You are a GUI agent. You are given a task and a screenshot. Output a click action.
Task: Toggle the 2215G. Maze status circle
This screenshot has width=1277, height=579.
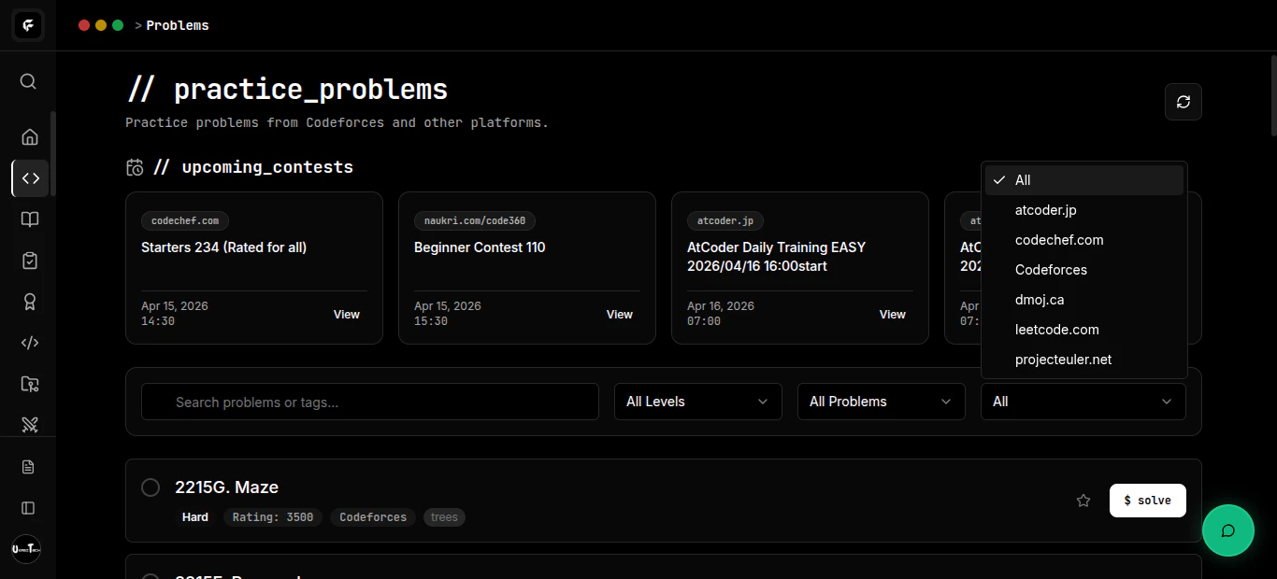point(151,487)
